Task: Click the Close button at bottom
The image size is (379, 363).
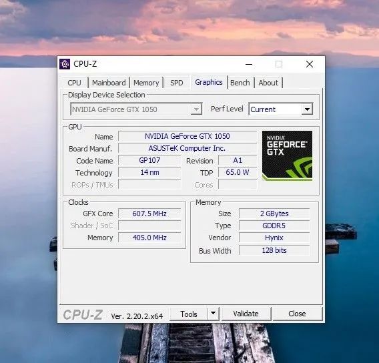Action: click(x=297, y=314)
